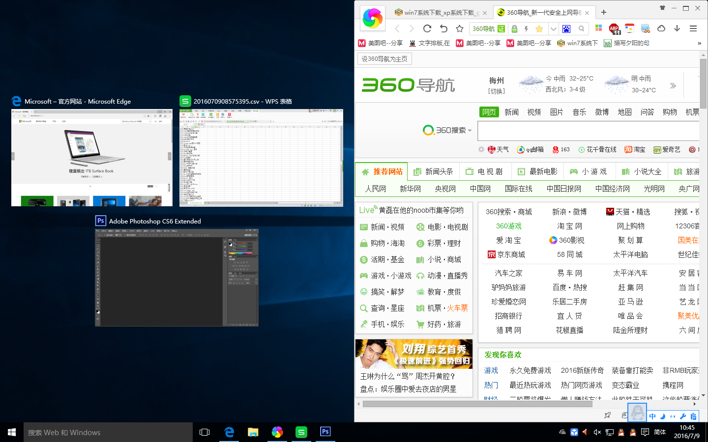Open Photoshop from the taskbar
Image resolution: width=708 pixels, height=442 pixels.
coord(325,432)
